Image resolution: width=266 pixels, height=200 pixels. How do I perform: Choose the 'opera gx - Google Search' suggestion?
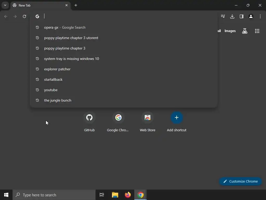click(x=124, y=27)
